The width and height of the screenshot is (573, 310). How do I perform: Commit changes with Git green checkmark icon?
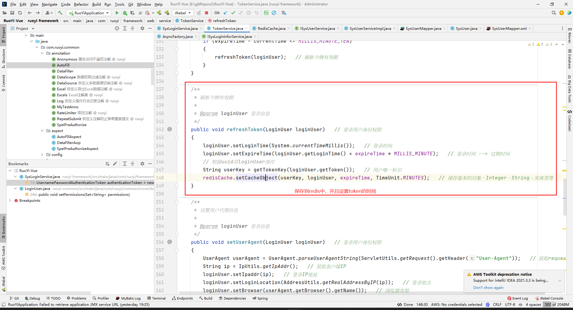pyautogui.click(x=233, y=13)
